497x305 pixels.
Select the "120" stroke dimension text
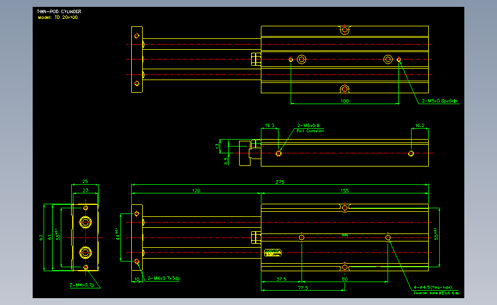196,191
